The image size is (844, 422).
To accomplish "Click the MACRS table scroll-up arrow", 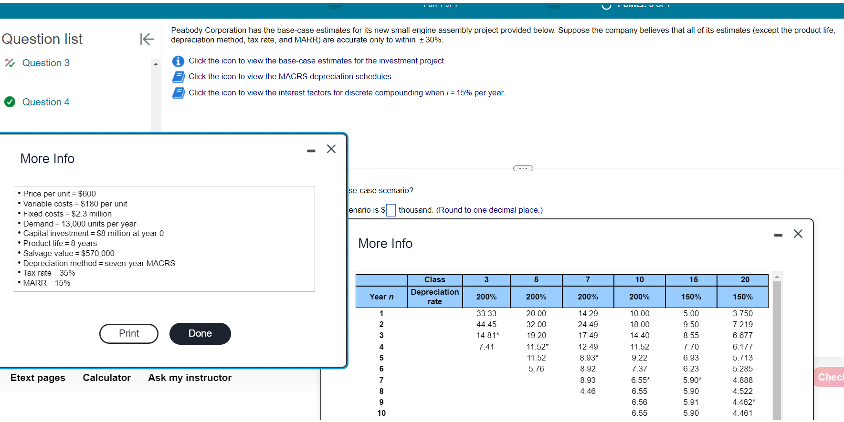I will click(x=777, y=277).
